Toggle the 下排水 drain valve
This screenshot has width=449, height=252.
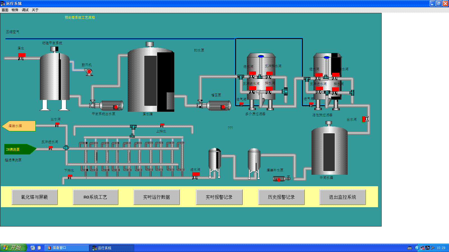point(70,177)
